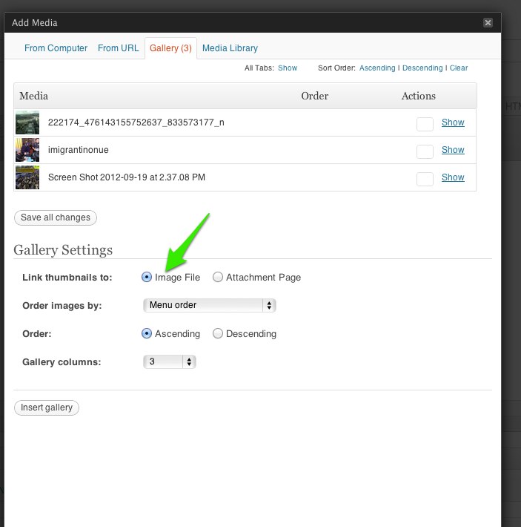Image resolution: width=521 pixels, height=527 pixels.
Task: Switch to the From URL tab
Action: [x=118, y=48]
